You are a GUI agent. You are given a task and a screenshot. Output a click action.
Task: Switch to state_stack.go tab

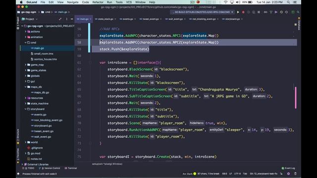(106, 19)
